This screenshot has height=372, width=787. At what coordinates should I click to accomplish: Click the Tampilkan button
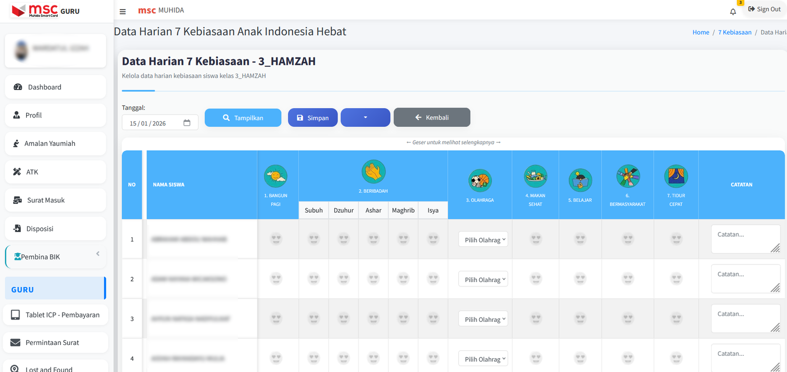(243, 118)
